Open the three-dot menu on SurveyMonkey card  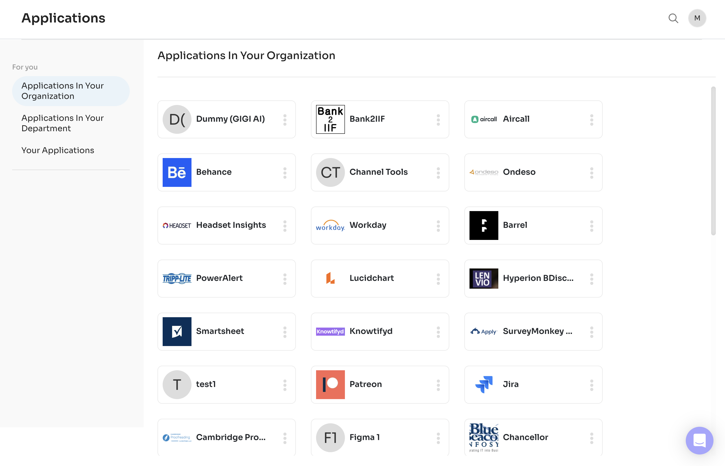(x=591, y=332)
